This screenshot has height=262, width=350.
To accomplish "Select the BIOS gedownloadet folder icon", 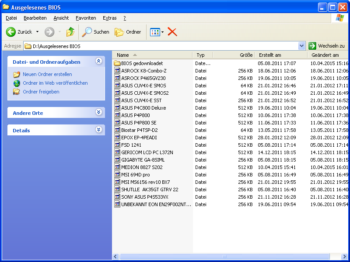I will [117, 63].
